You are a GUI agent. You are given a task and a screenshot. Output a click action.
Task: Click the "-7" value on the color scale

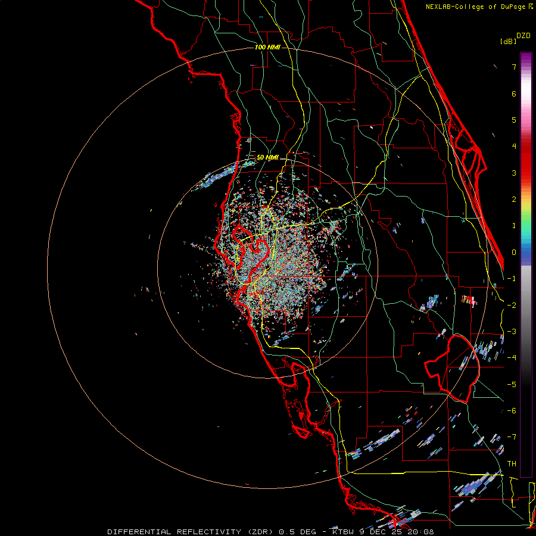pyautogui.click(x=512, y=437)
